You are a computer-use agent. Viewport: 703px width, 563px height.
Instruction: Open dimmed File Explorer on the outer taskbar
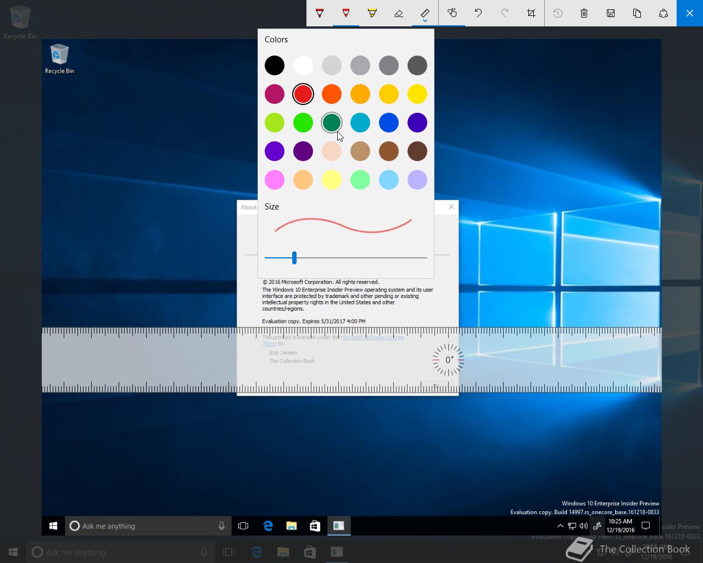pos(283,552)
